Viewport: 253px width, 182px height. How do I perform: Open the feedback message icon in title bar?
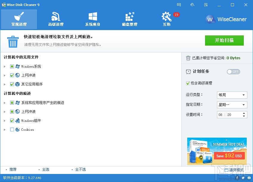coord(179,5)
